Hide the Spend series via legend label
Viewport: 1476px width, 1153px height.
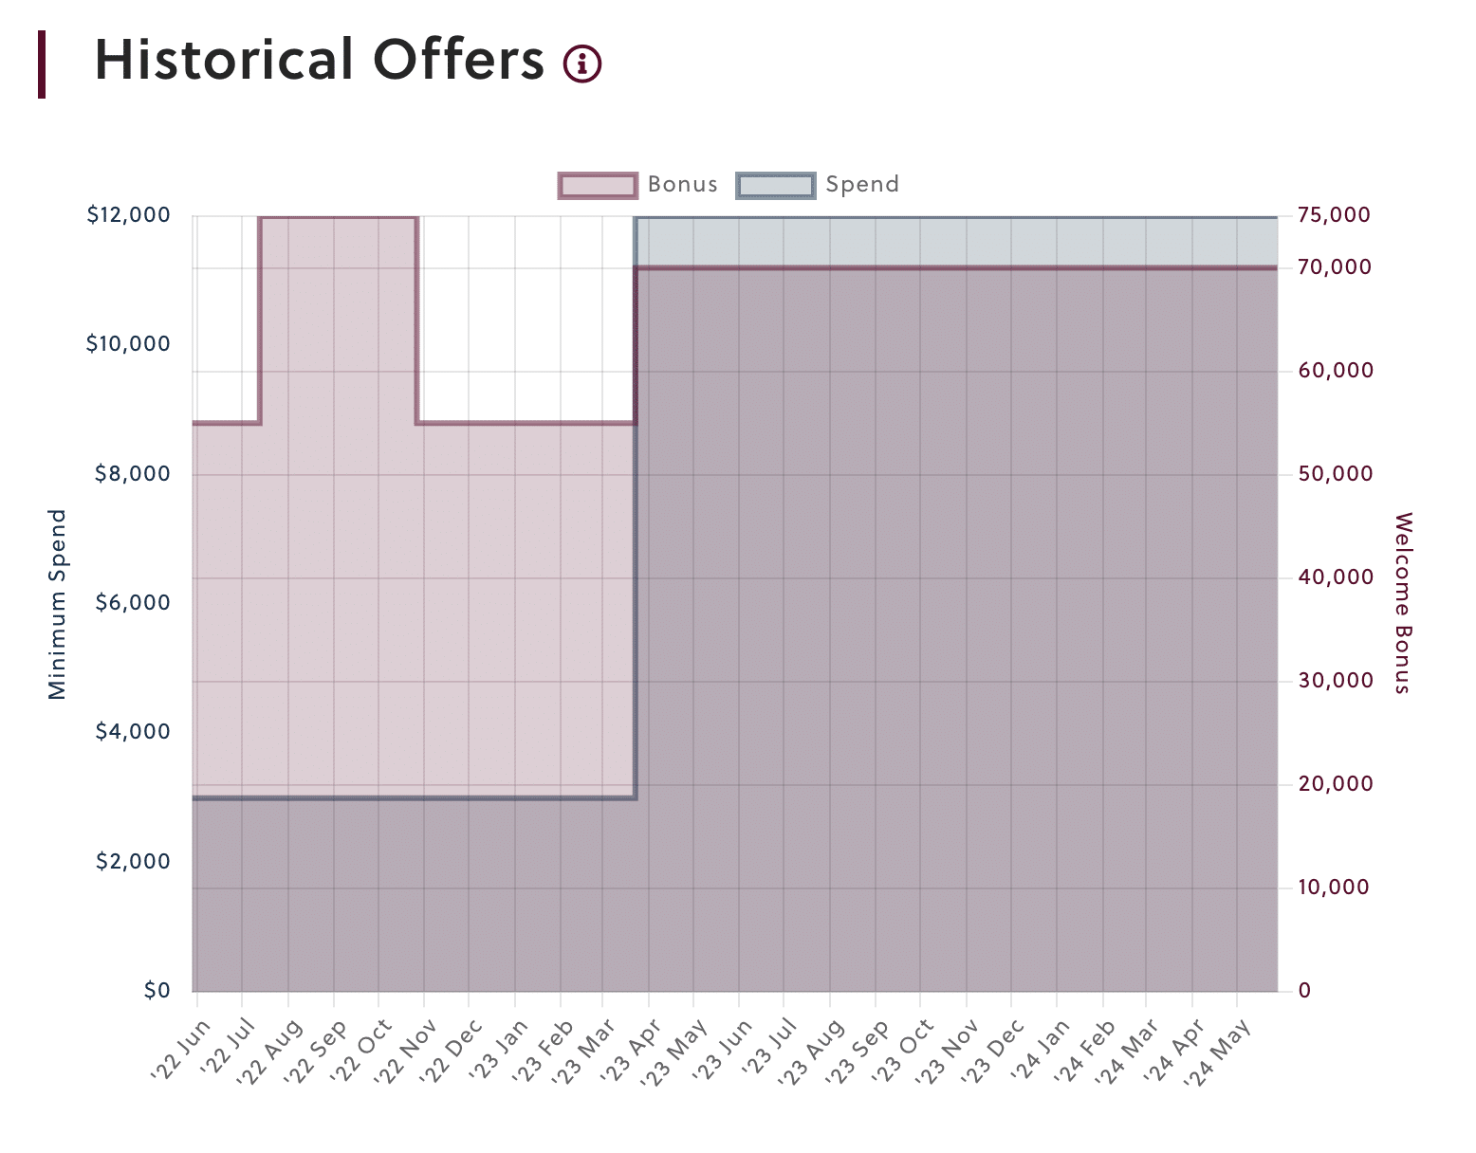point(861,185)
